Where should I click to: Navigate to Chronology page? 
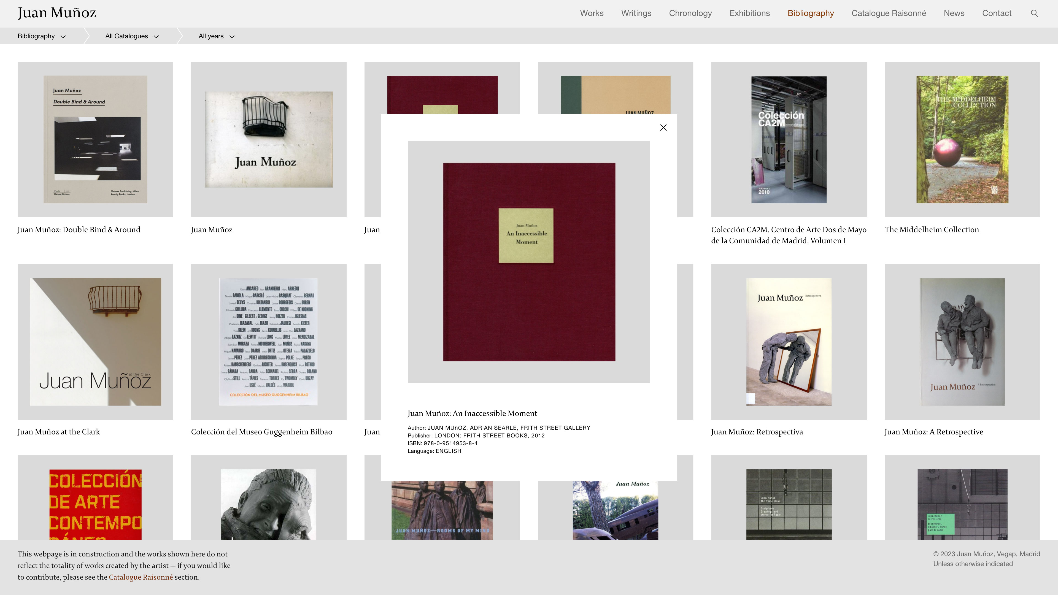point(690,13)
